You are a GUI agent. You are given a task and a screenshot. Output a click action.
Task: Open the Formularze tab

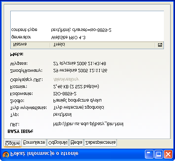(34, 142)
